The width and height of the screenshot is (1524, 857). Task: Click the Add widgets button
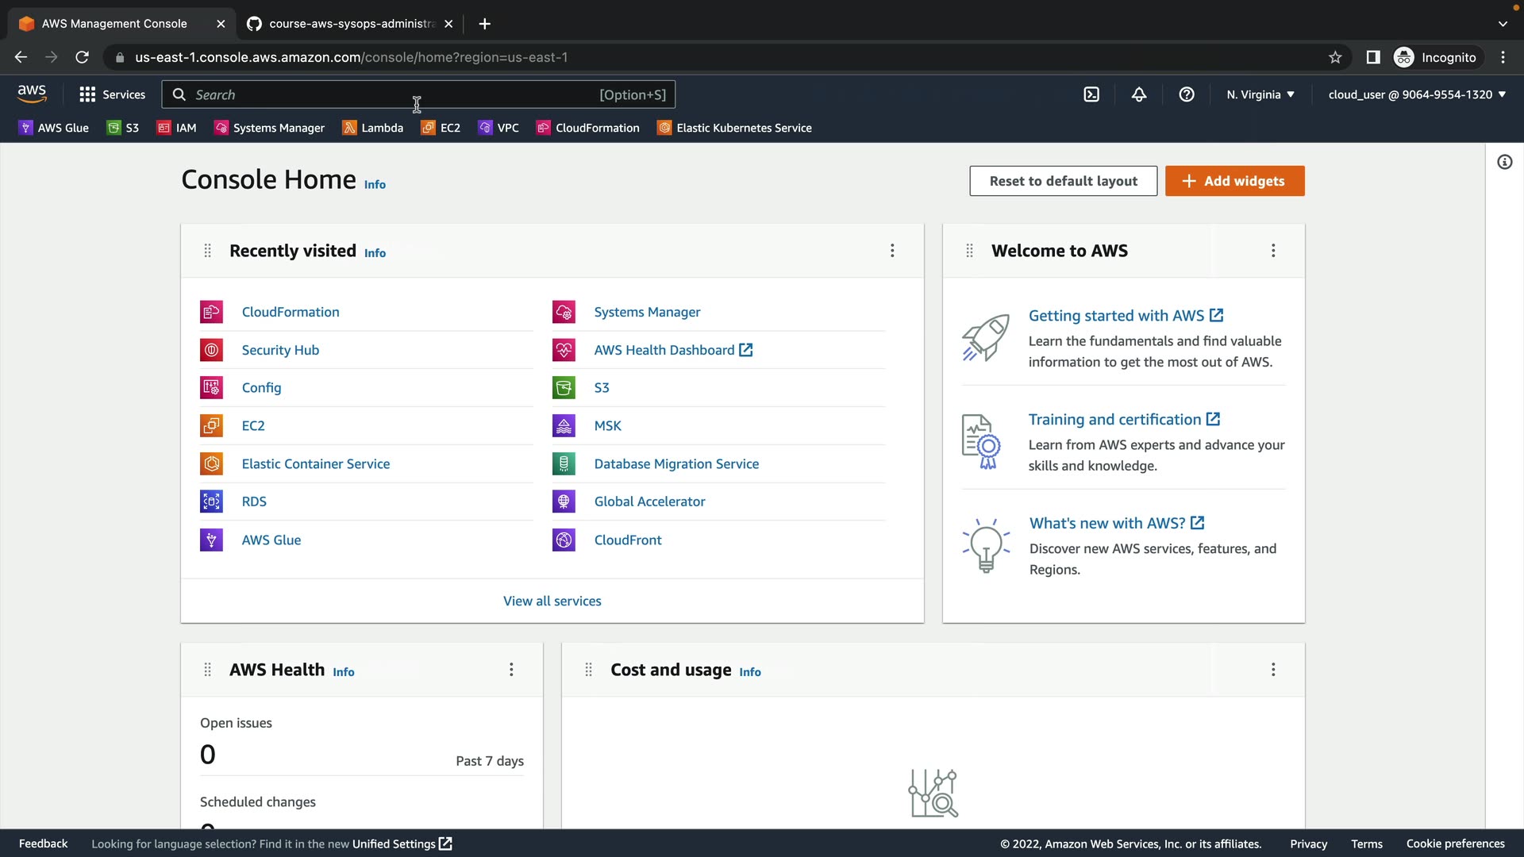[1234, 181]
